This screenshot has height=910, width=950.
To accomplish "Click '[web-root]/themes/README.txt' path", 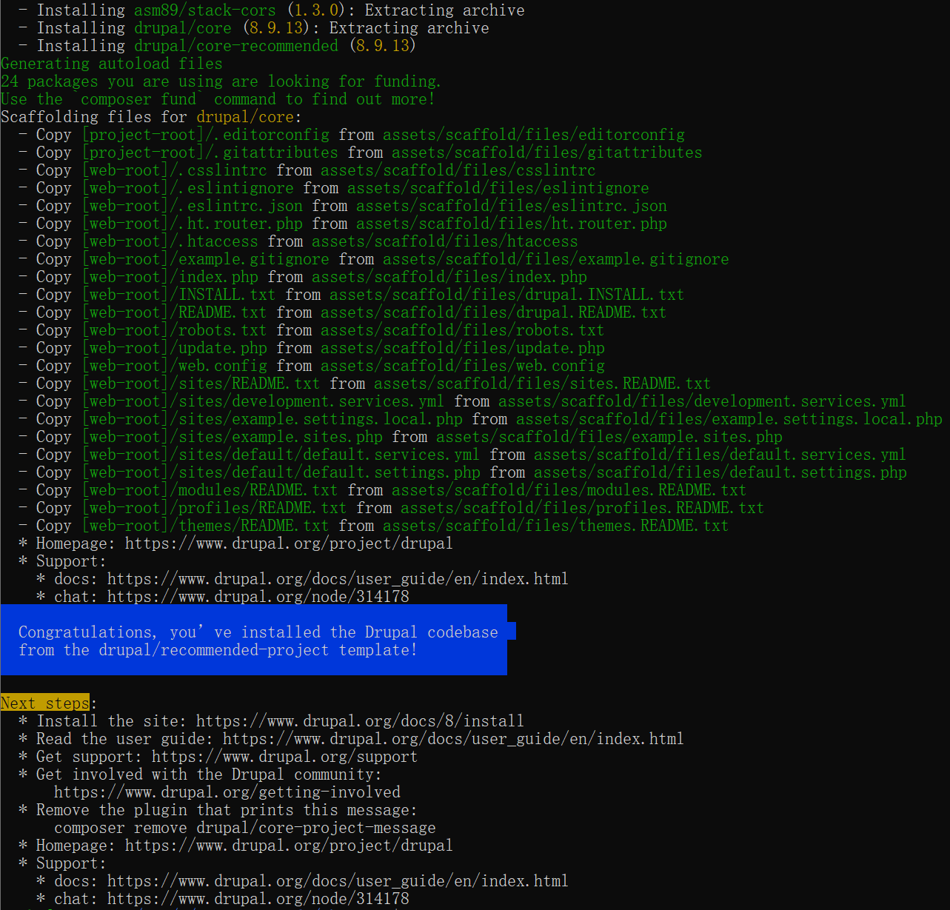I will tap(205, 526).
